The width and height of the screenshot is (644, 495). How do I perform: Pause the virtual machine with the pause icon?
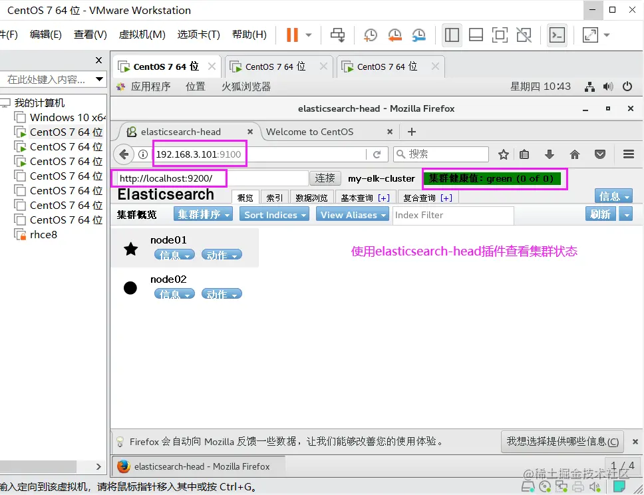pos(292,35)
